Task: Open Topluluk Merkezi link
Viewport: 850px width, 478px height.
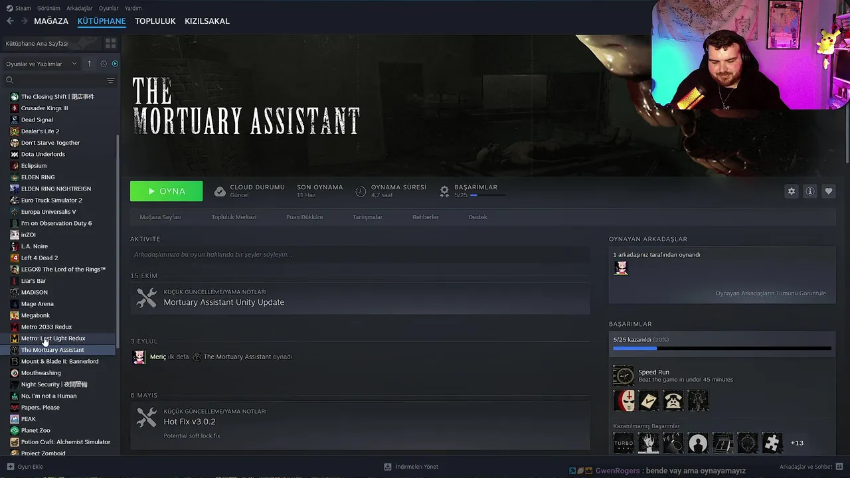Action: point(234,217)
